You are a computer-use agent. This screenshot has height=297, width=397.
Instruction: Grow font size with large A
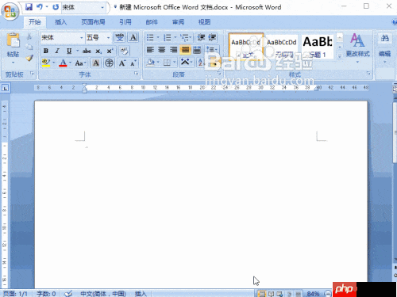(122, 63)
